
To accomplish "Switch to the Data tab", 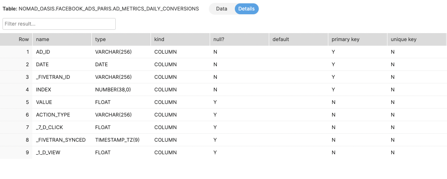I will (x=222, y=9).
